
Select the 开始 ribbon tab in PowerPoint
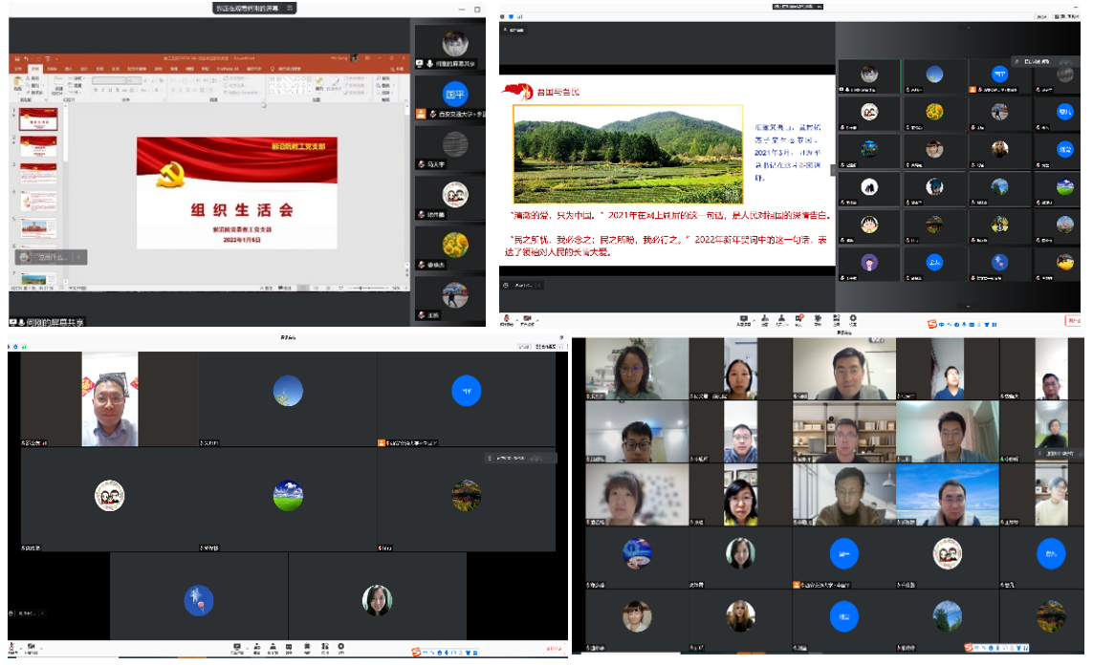click(x=35, y=69)
